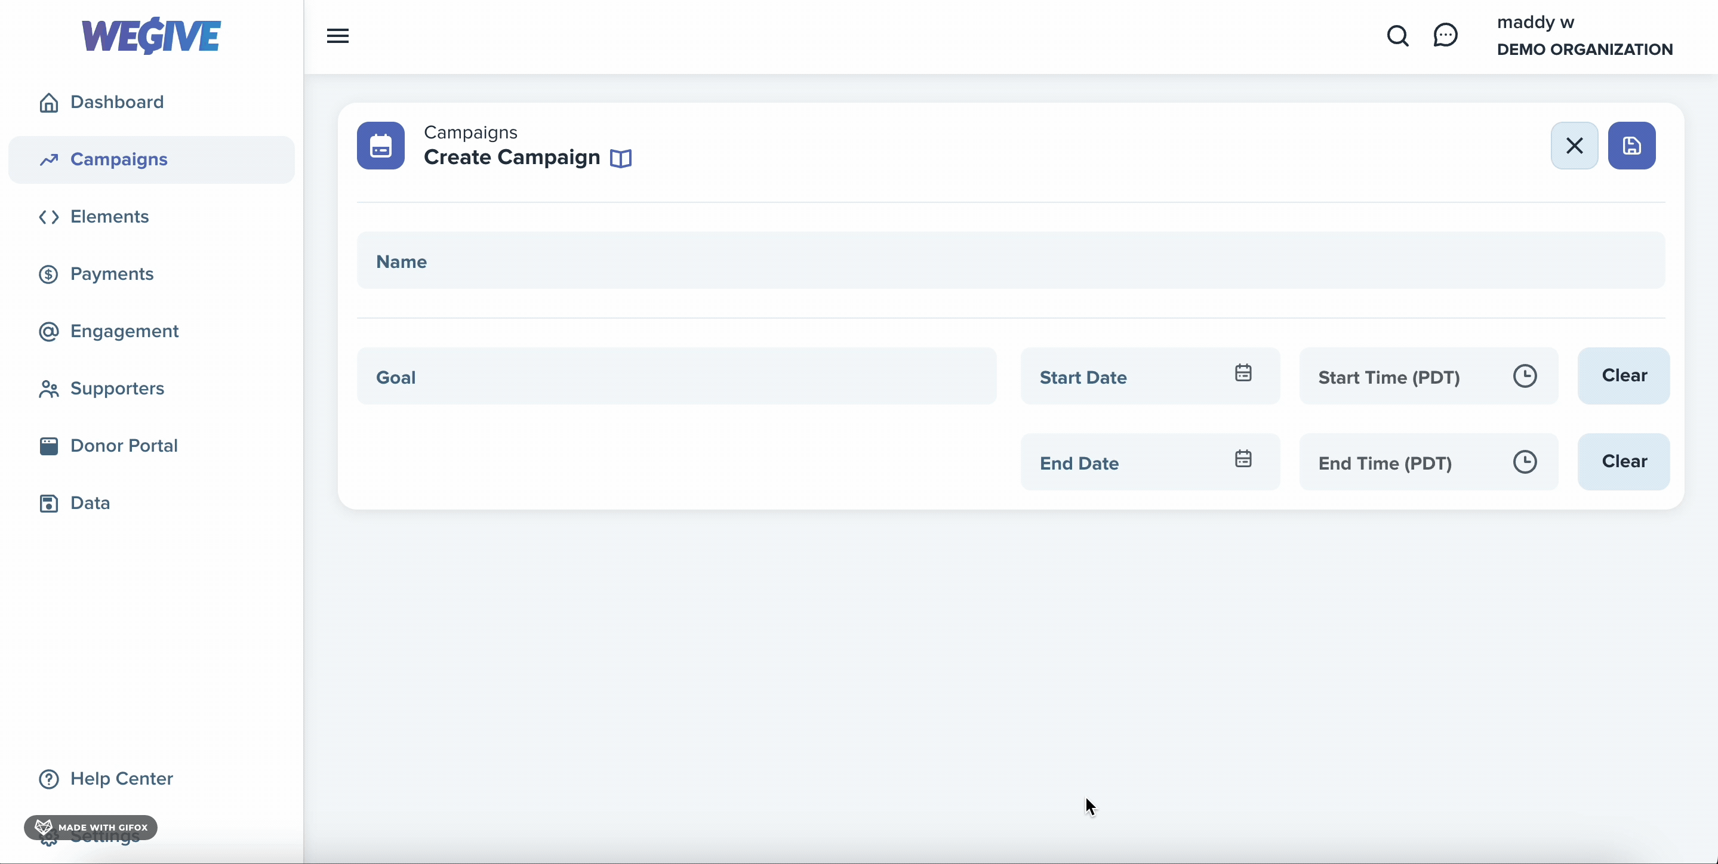Go to Dashboard in sidebar
The height and width of the screenshot is (864, 1718).
click(x=117, y=102)
